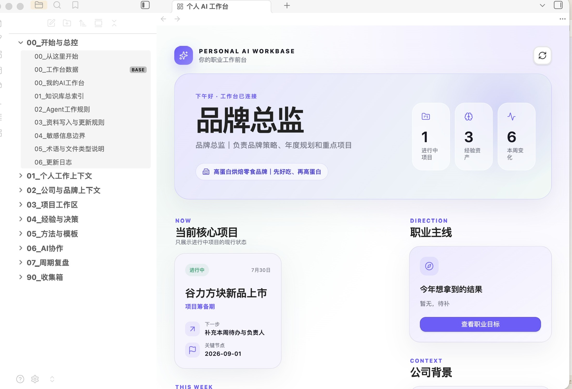The image size is (572, 389).
Task: Open the file explorer folder icon
Action: pyautogui.click(x=39, y=5)
